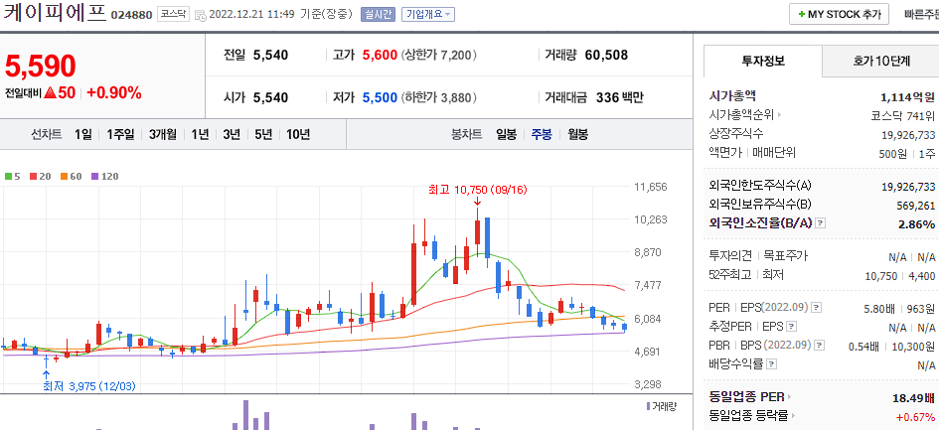Open help icon next to 추정PER EPS
The width and height of the screenshot is (939, 430).
pyautogui.click(x=792, y=327)
